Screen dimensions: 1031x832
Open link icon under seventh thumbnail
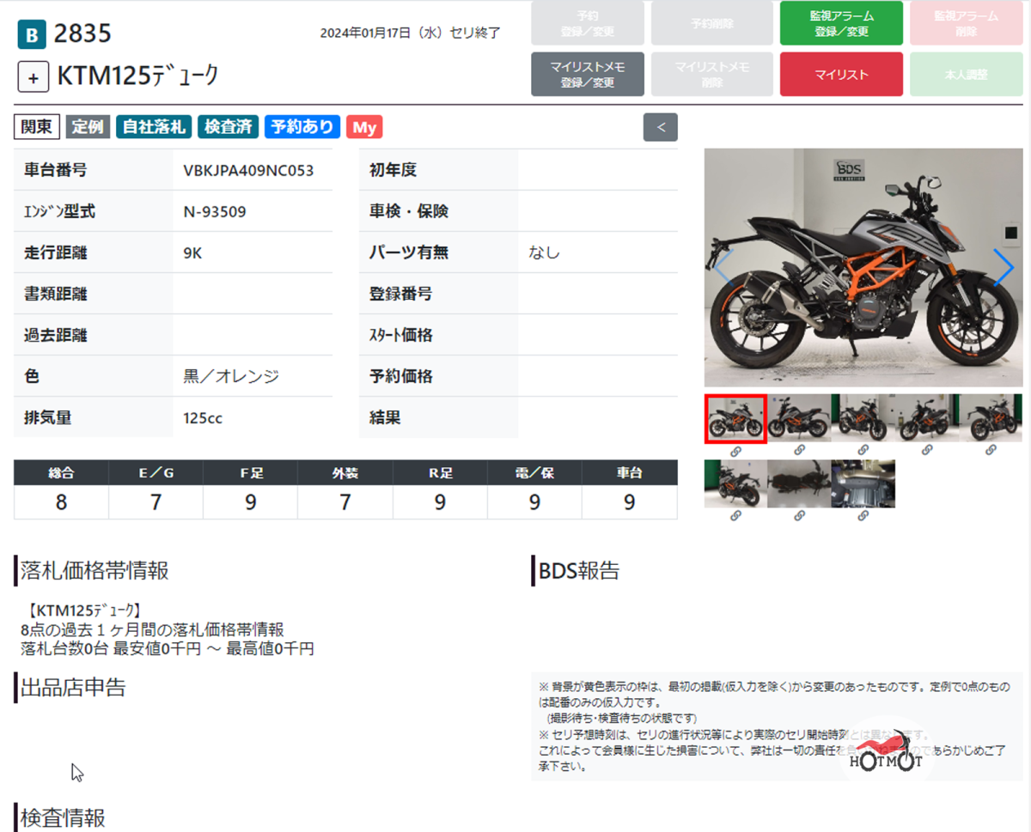click(799, 515)
